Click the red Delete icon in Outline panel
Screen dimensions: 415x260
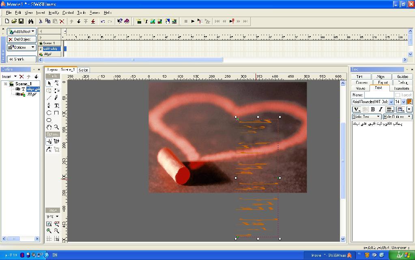click(22, 76)
